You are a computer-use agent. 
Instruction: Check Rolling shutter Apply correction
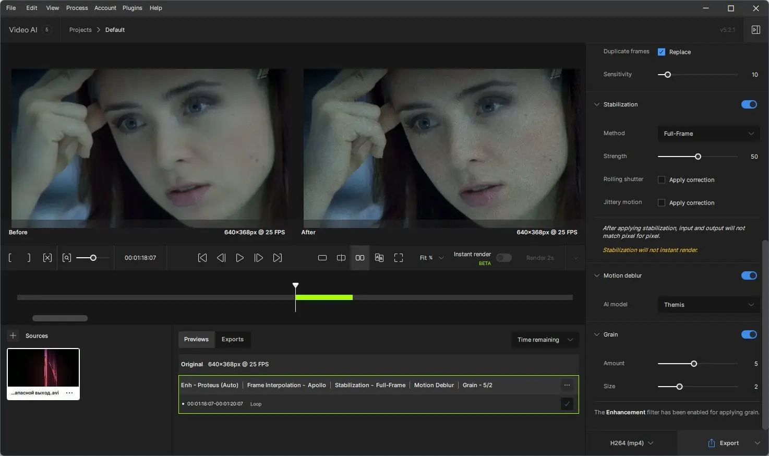[x=662, y=180]
